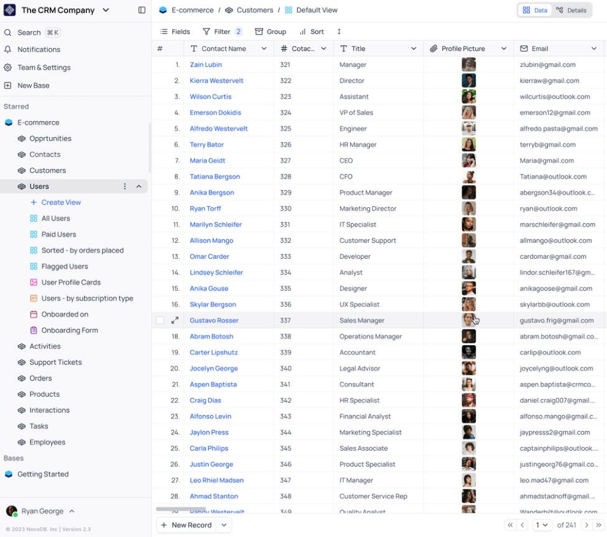Open Getting Started base
The height and width of the screenshot is (537, 607).
point(42,474)
